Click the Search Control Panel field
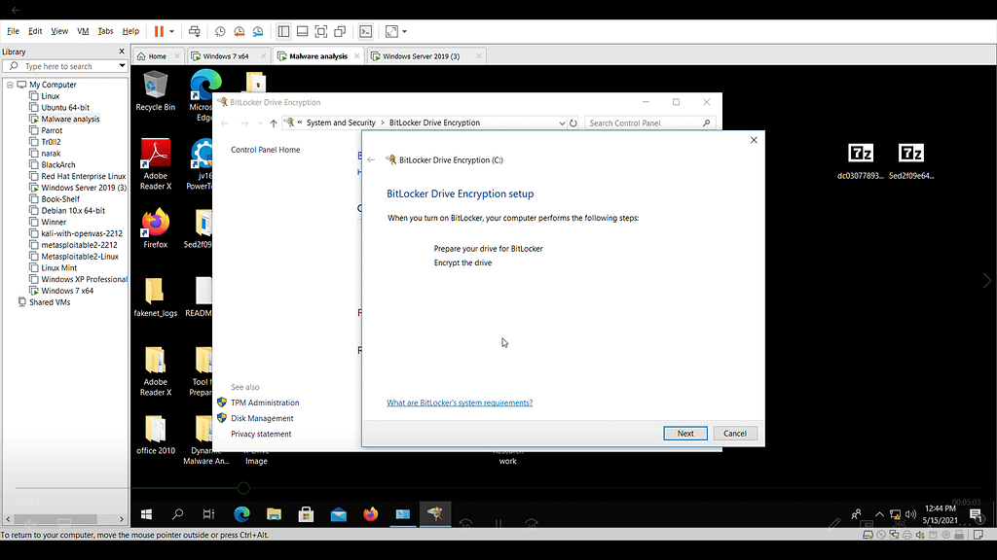The width and height of the screenshot is (997, 560). (x=649, y=123)
